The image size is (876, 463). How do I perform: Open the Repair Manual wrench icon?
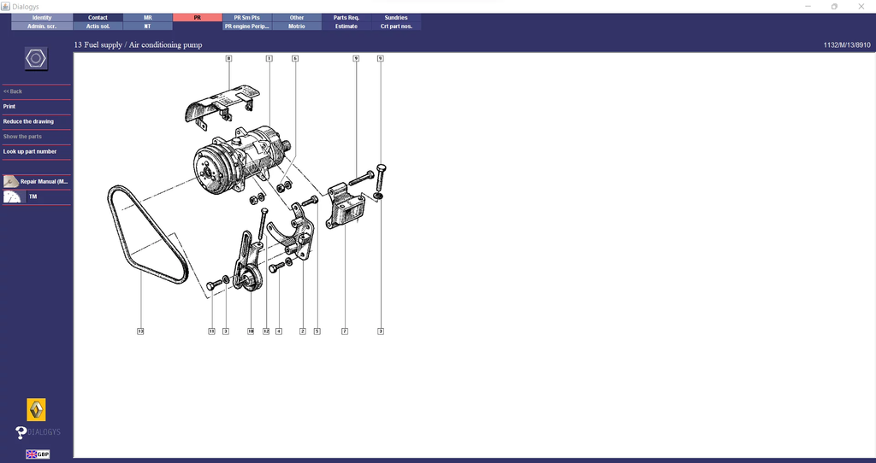coord(11,182)
